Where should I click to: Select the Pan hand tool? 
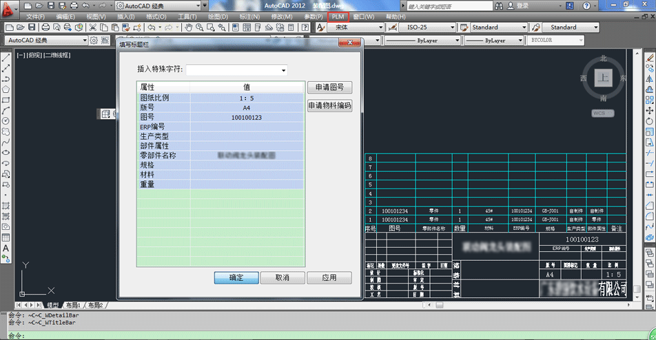click(187, 28)
